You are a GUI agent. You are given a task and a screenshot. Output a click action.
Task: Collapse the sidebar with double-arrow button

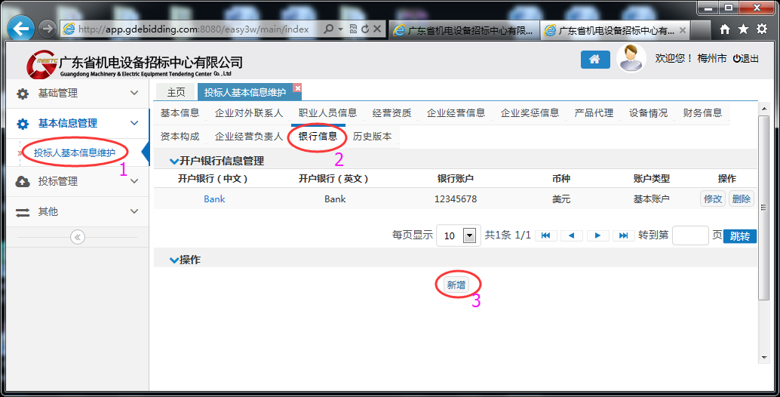[x=77, y=237]
